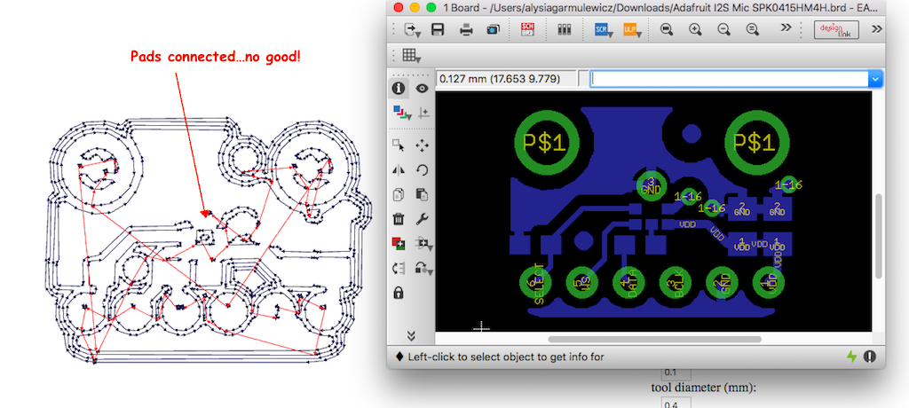Image resolution: width=909 pixels, height=408 pixels.
Task: Zoom to fit the board
Action: coord(667,29)
